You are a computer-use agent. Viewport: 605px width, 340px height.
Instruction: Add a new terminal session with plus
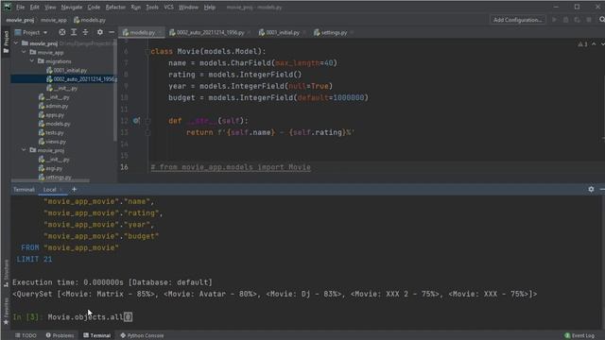click(74, 189)
